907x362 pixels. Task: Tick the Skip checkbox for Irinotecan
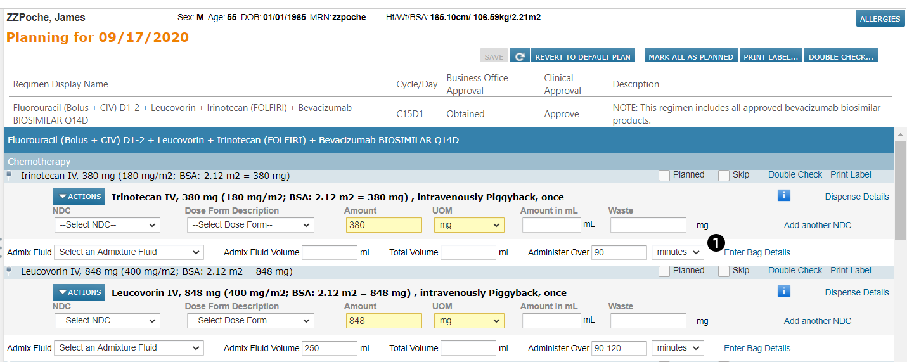tap(723, 176)
